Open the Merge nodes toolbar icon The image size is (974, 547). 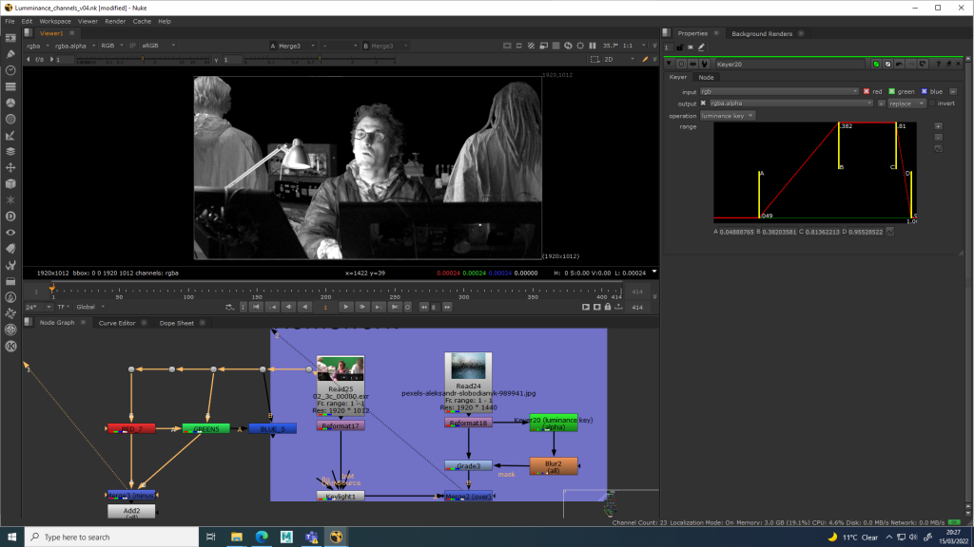coord(10,151)
